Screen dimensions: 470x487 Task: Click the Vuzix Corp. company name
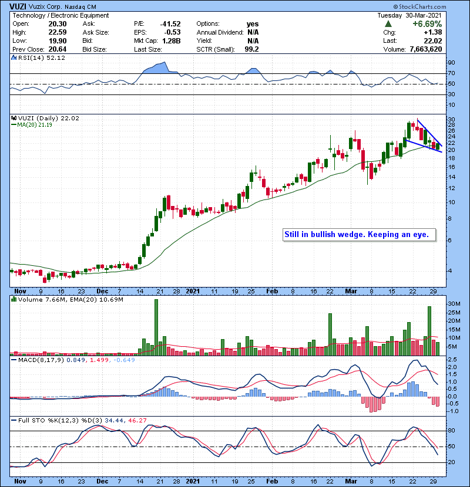coord(45,6)
